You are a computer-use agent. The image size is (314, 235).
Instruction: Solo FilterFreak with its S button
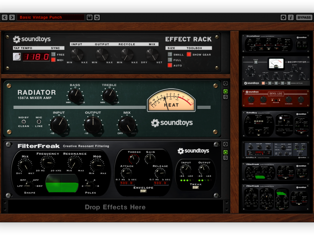[225, 158]
